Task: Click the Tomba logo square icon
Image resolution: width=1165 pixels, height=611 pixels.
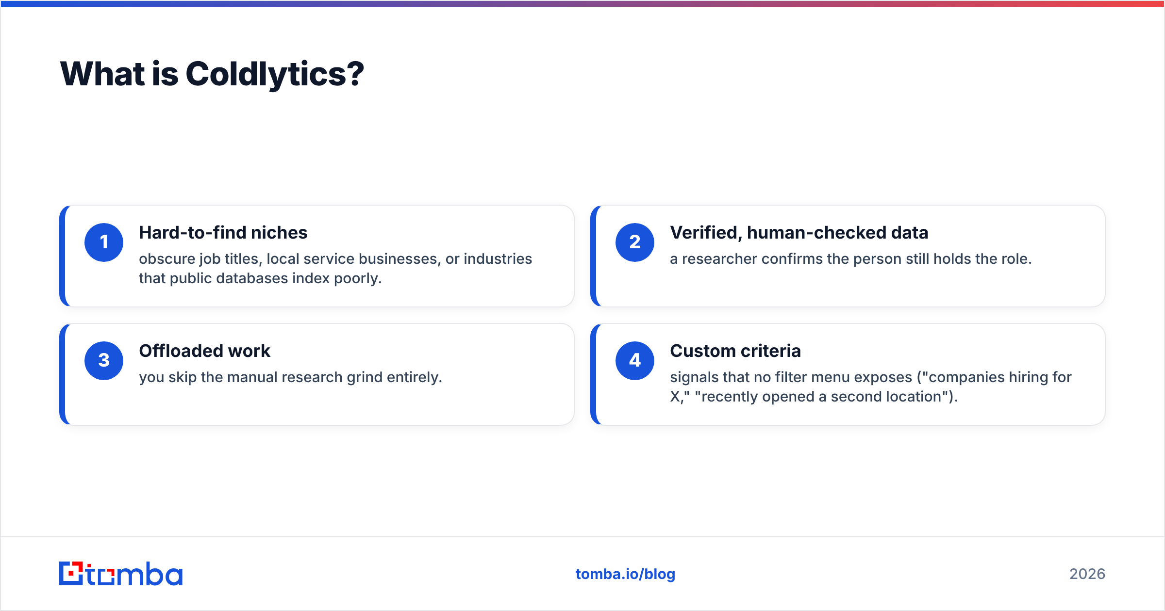Action: point(71,574)
